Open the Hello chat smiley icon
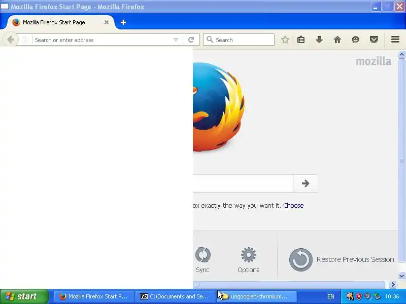This screenshot has width=406, height=304. (x=356, y=40)
